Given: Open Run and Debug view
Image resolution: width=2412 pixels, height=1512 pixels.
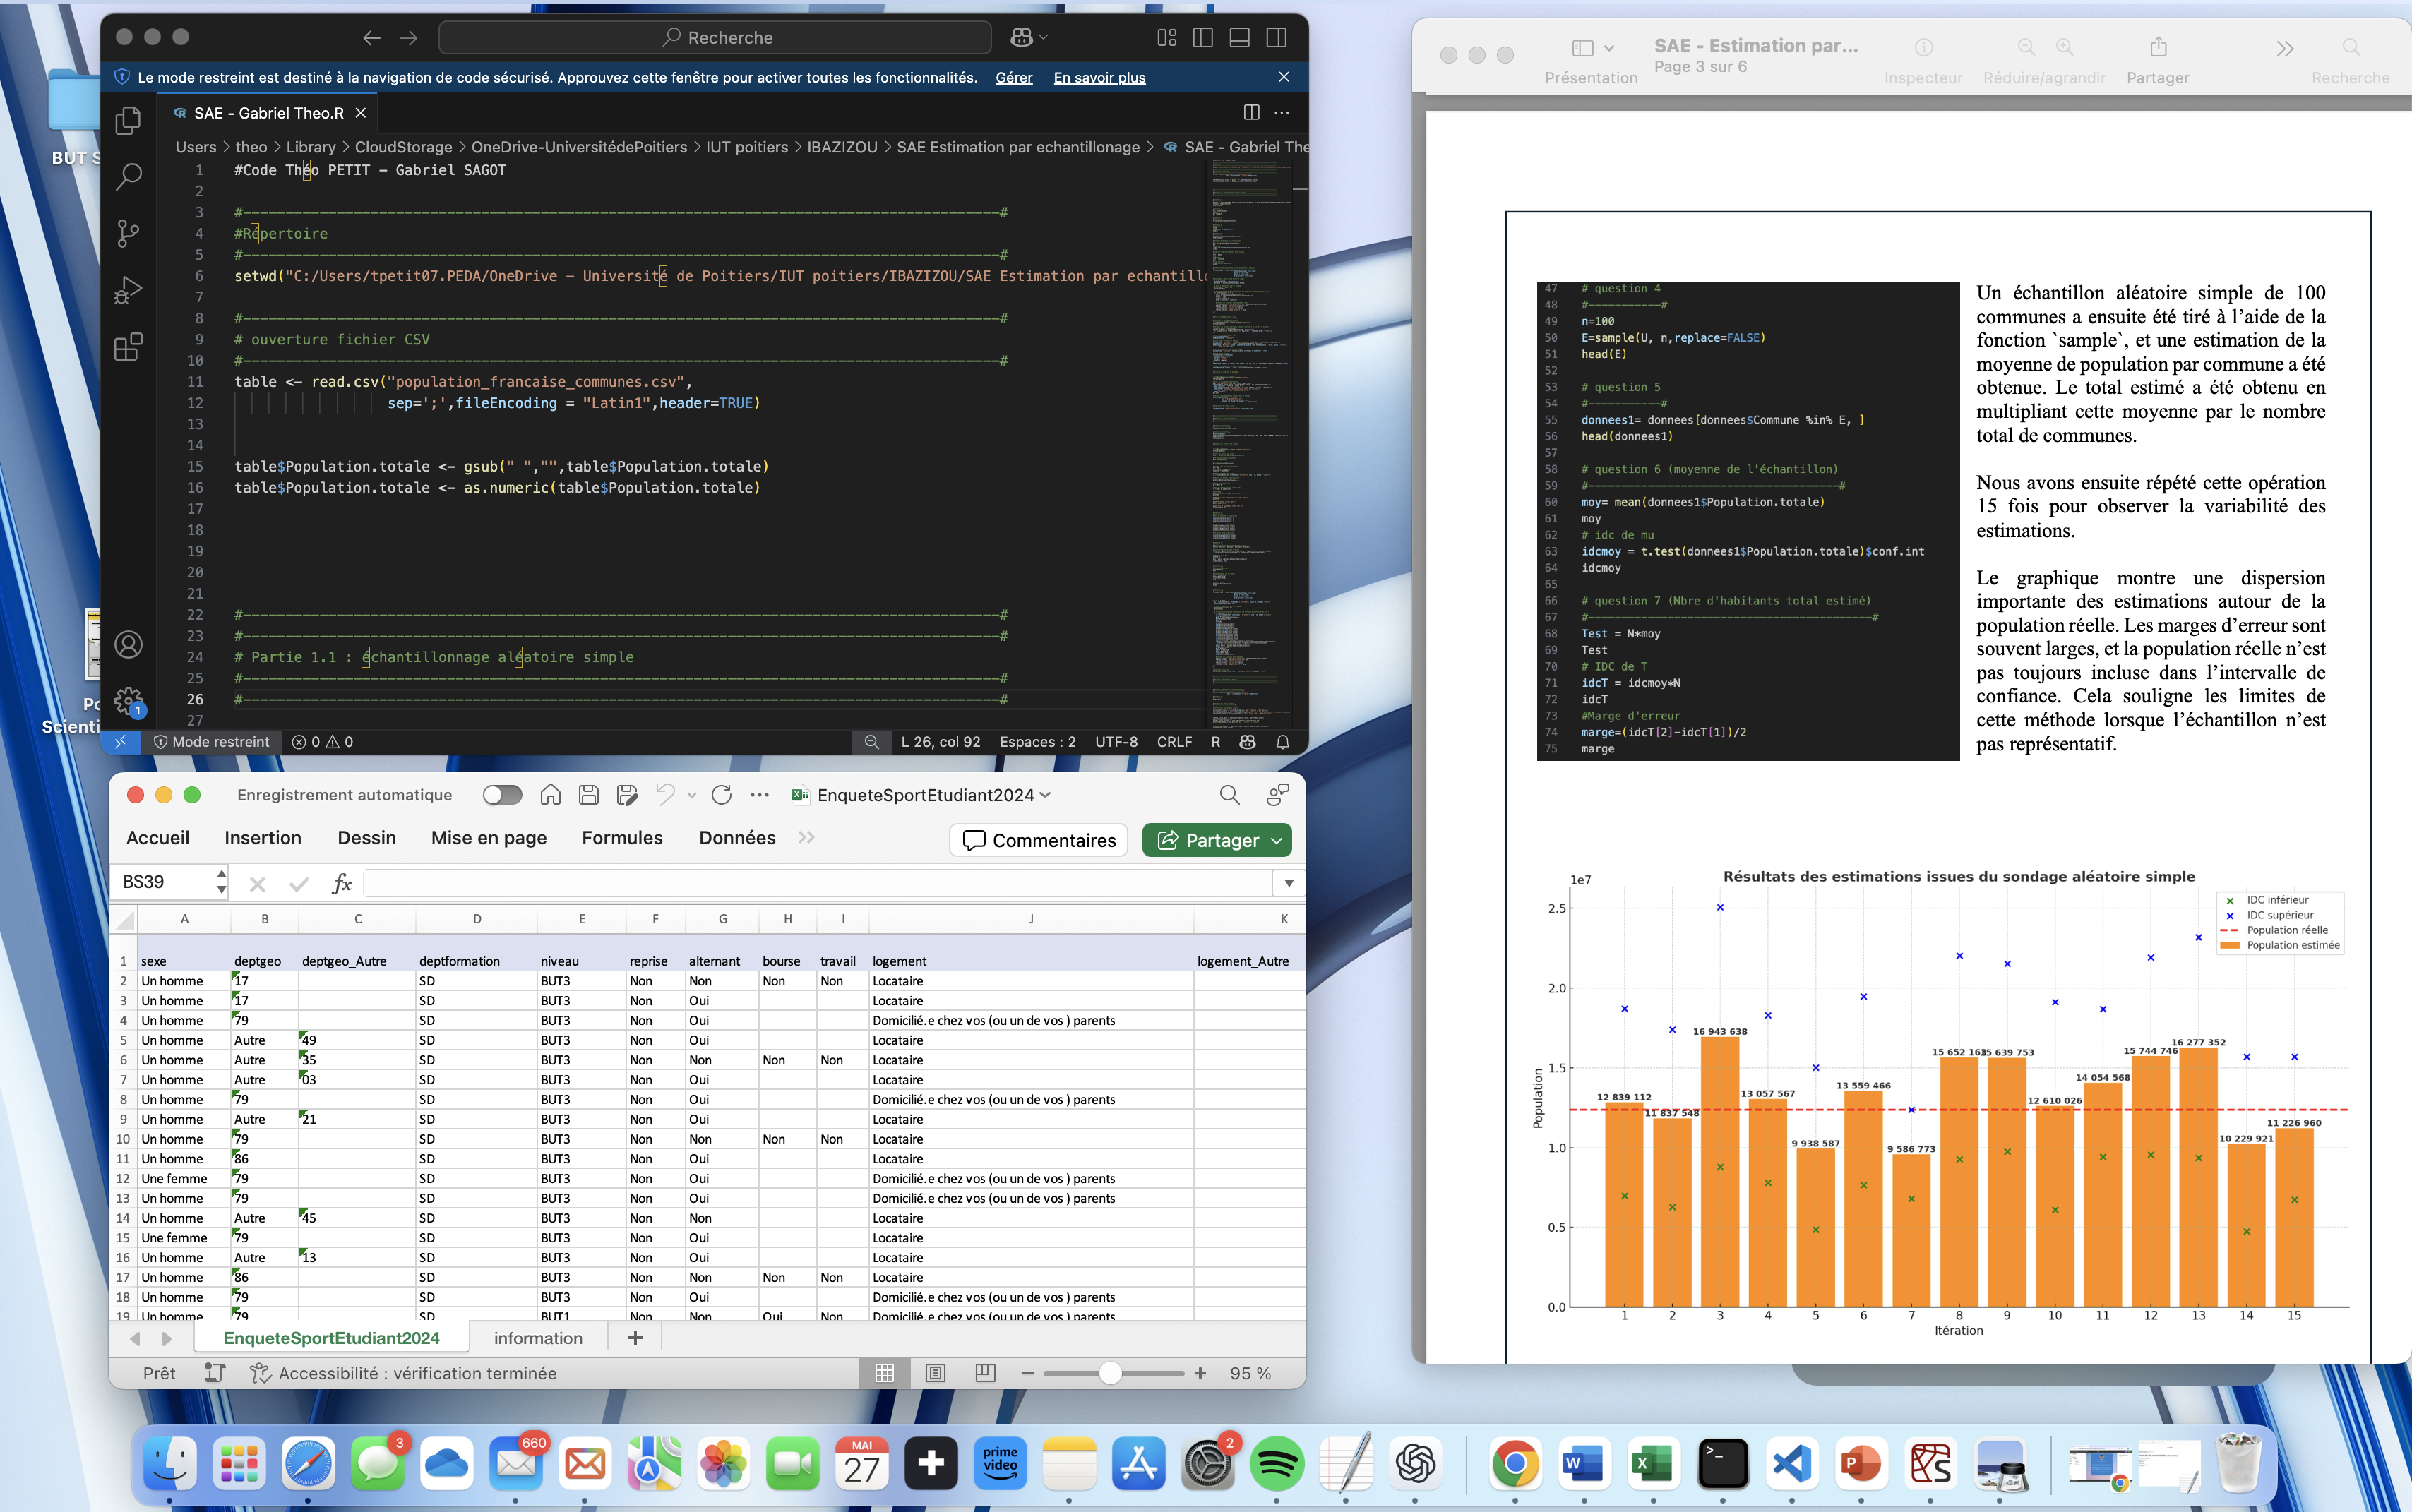Looking at the screenshot, I should tap(128, 290).
